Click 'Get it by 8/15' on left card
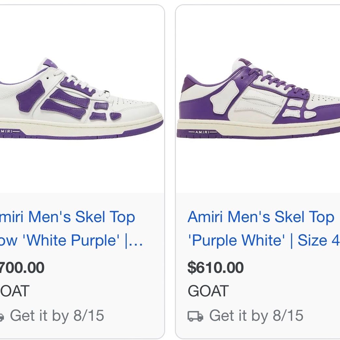The height and width of the screenshot is (340, 340). [x=57, y=316]
